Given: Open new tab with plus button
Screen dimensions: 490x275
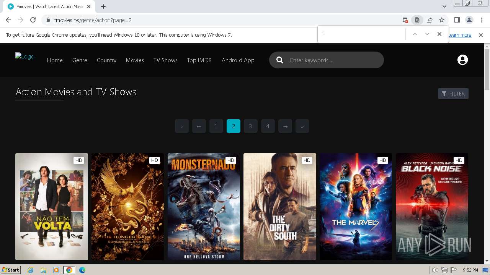Looking at the screenshot, I should (103, 6).
